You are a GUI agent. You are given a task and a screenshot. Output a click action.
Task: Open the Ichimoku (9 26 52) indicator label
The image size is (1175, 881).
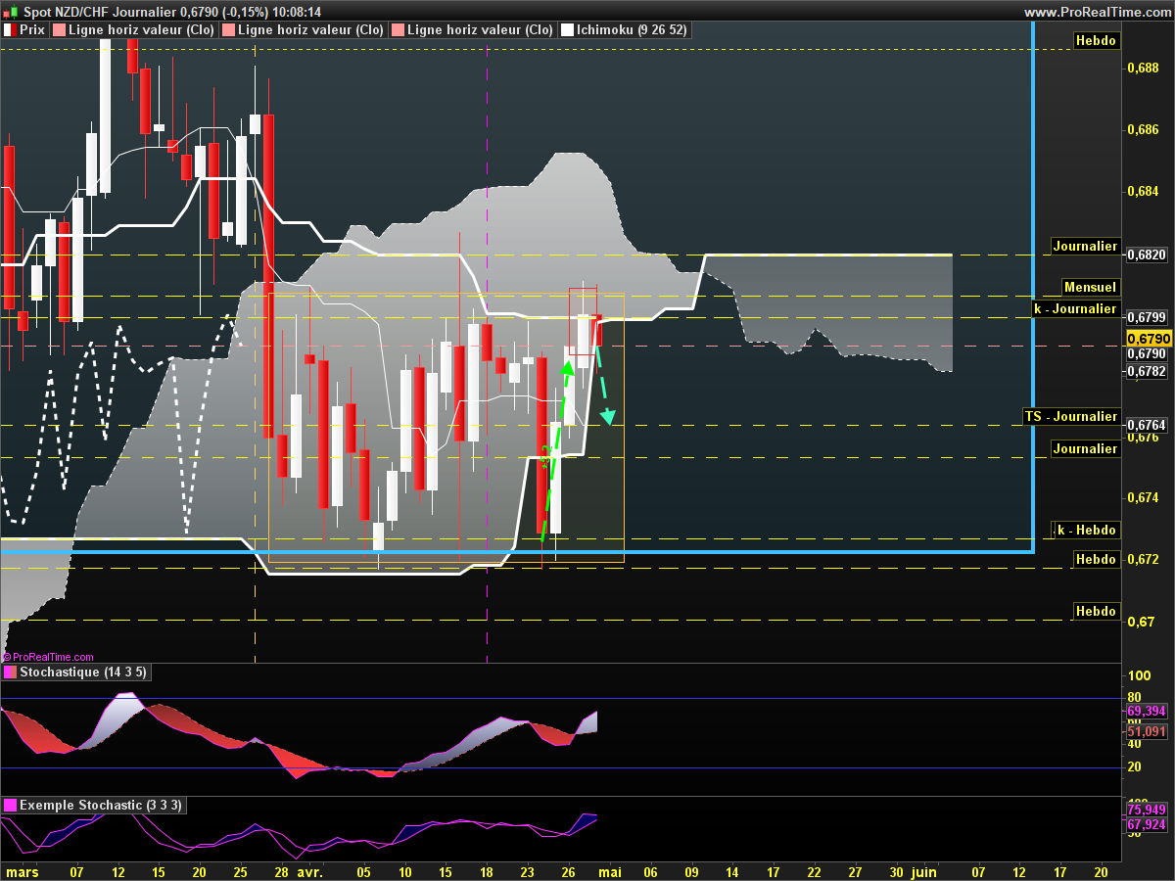632,30
